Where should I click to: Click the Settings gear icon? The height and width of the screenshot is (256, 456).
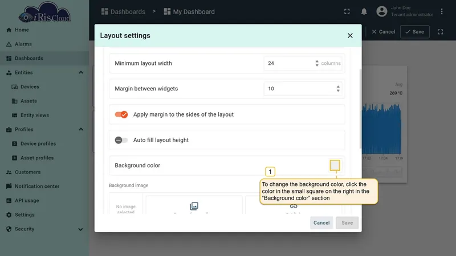[x=9, y=215]
